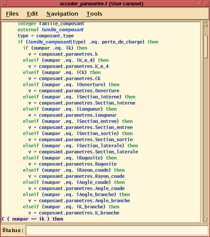This screenshot has height=237, width=210.
Task: Click the italic famille_composant after external
Action: [63, 30]
